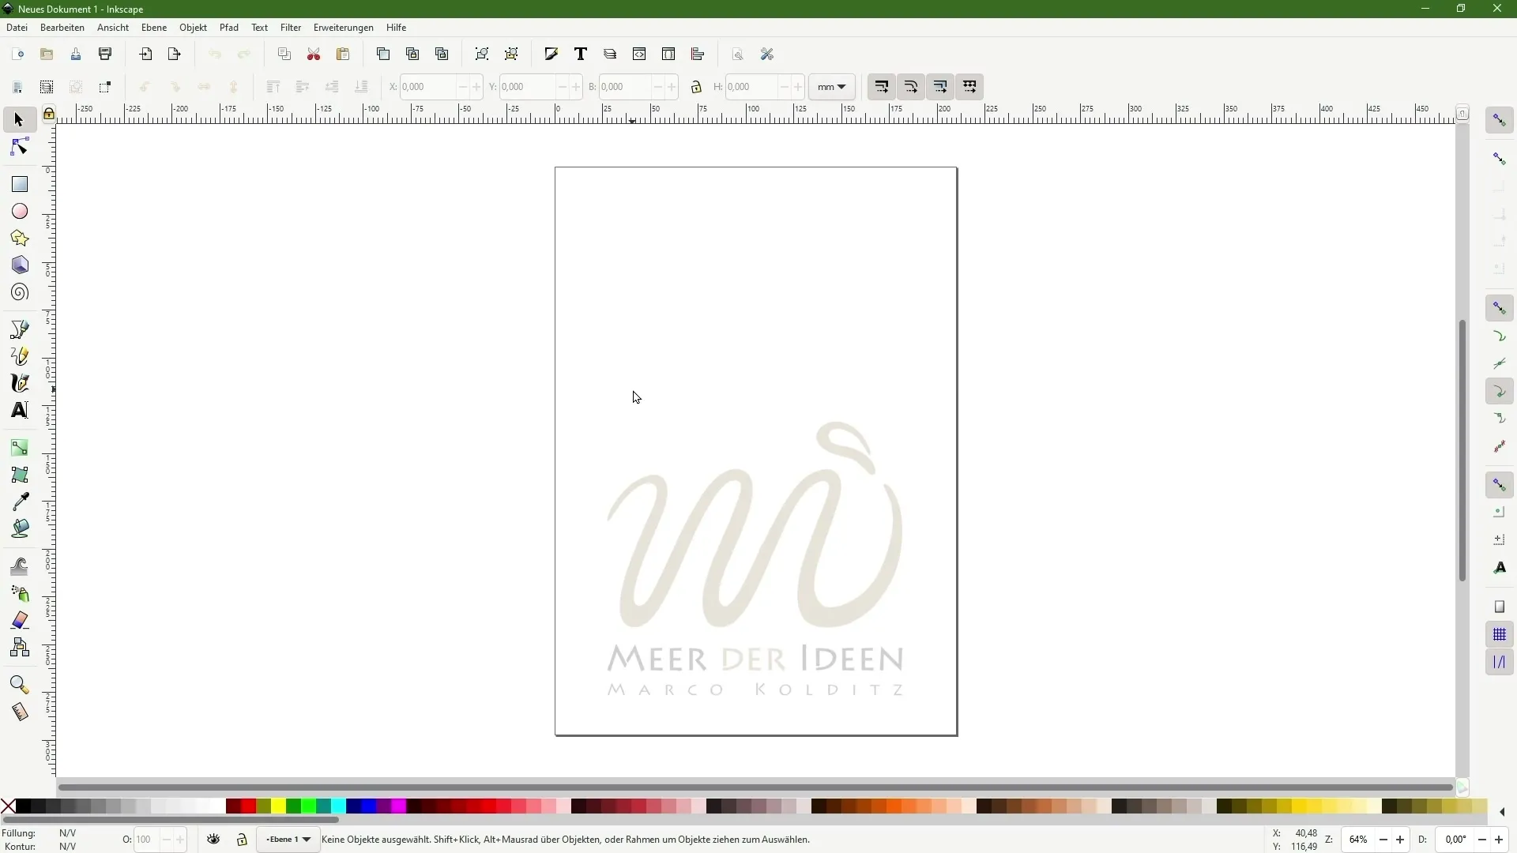1517x853 pixels.
Task: Select the Gradient tool
Action: click(x=19, y=448)
